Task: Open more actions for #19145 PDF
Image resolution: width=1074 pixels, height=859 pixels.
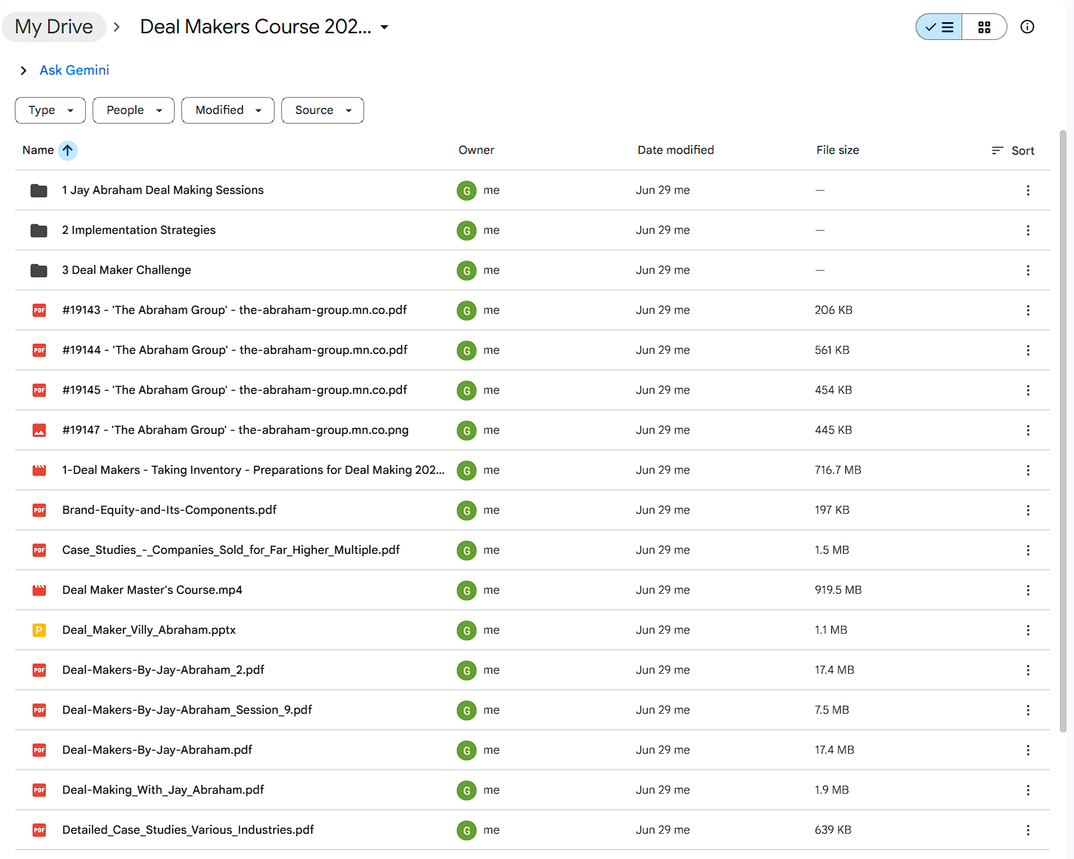Action: point(1028,390)
